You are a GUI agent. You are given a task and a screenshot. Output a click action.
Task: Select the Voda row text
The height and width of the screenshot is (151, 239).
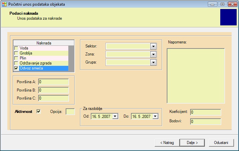coord(24,48)
